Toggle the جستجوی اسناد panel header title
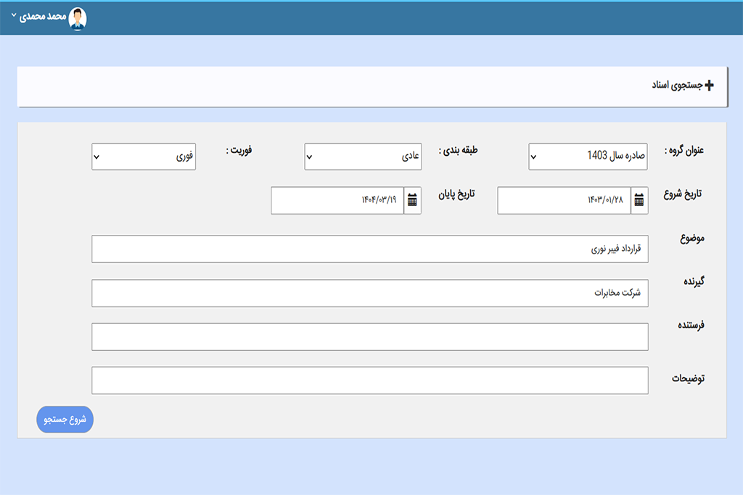The width and height of the screenshot is (743, 495). coord(676,86)
